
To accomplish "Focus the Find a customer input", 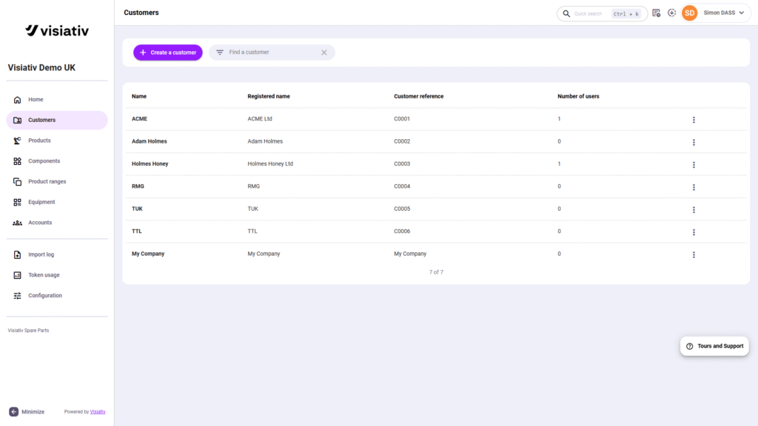I will pyautogui.click(x=272, y=53).
